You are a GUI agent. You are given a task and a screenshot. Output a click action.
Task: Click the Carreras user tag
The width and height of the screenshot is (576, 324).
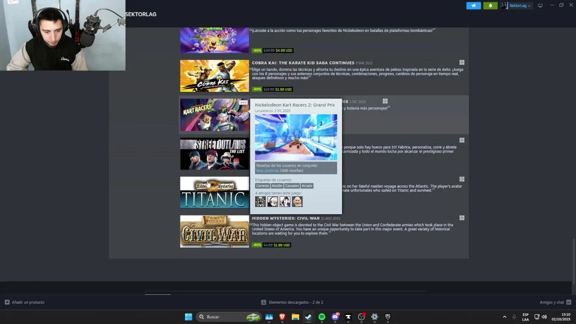click(262, 186)
